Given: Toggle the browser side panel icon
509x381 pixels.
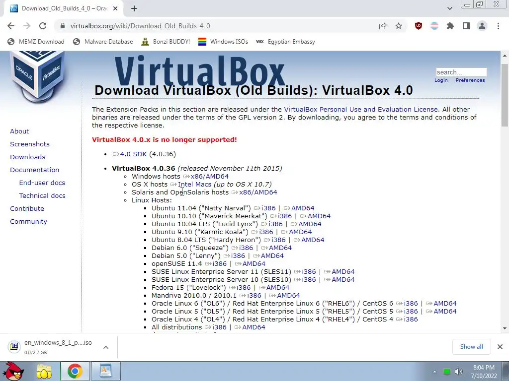Looking at the screenshot, I should [466, 26].
